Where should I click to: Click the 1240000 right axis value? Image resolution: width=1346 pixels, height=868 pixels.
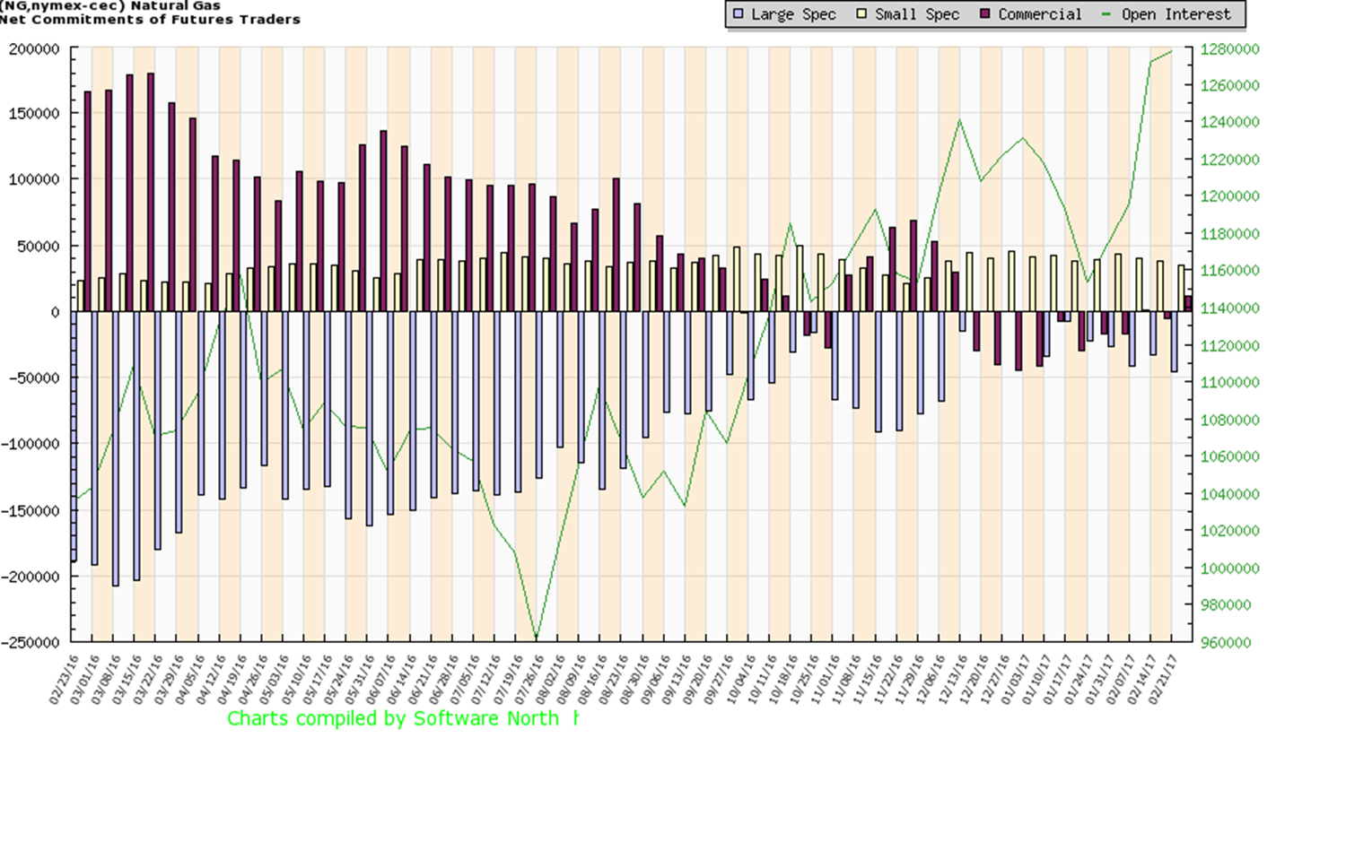click(x=1229, y=122)
